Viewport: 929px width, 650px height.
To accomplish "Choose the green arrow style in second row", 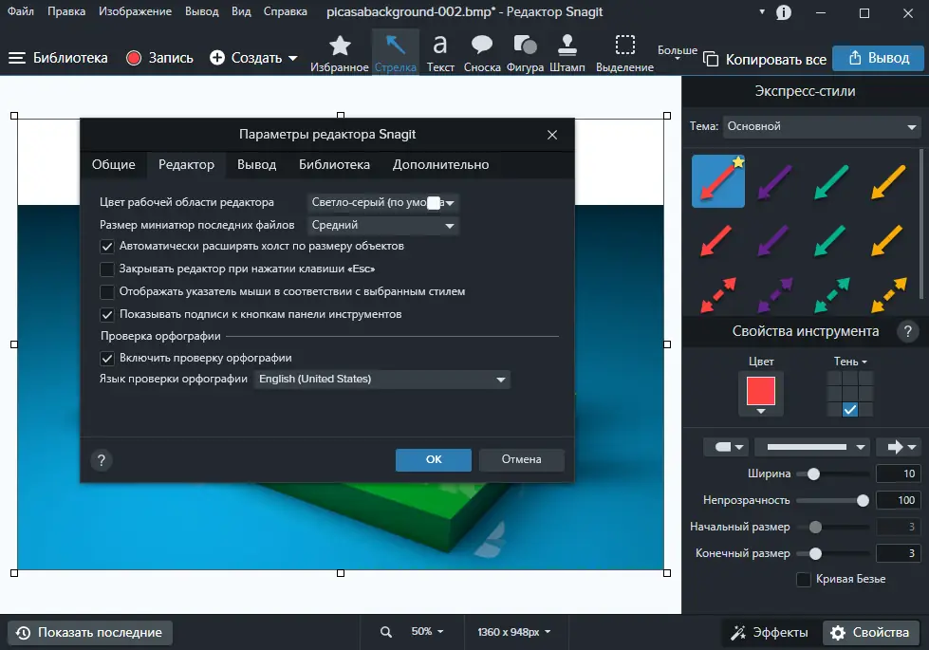I will tap(830, 240).
